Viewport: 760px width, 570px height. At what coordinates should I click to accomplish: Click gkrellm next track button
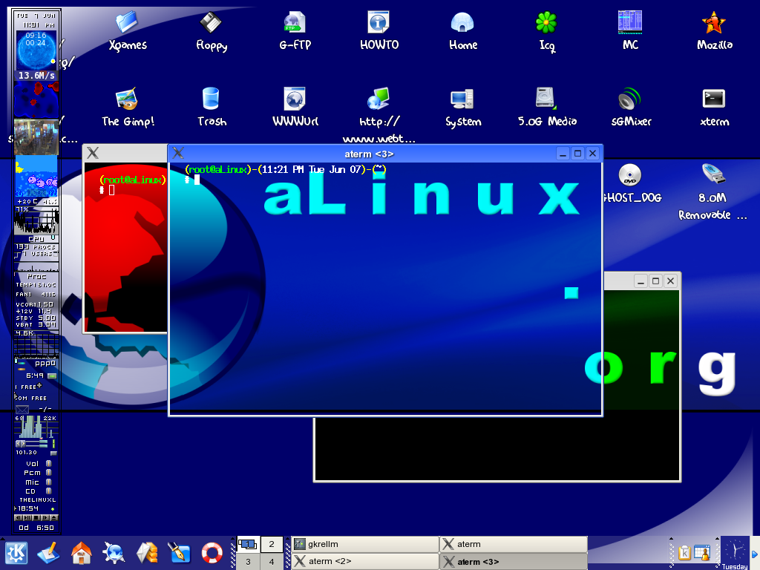pos(45,517)
